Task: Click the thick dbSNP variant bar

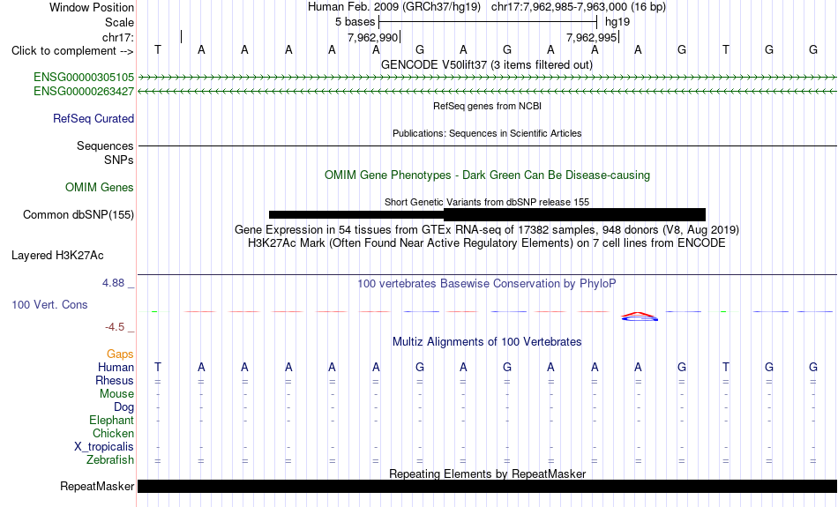Action: [574, 215]
